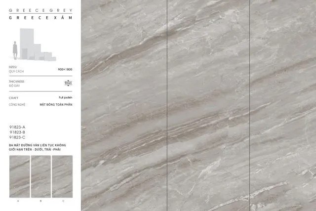Click the 9mm thickness icon
This screenshot has height=211, width=316.
tap(68, 83)
